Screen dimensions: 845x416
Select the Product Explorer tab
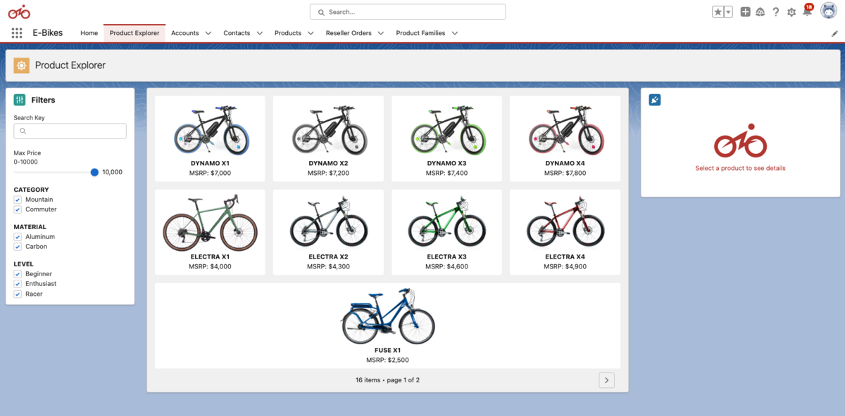coord(134,33)
